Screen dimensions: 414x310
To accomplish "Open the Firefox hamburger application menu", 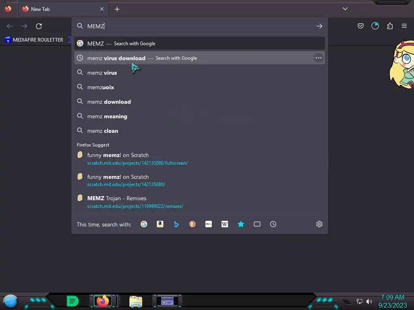I will [404, 26].
